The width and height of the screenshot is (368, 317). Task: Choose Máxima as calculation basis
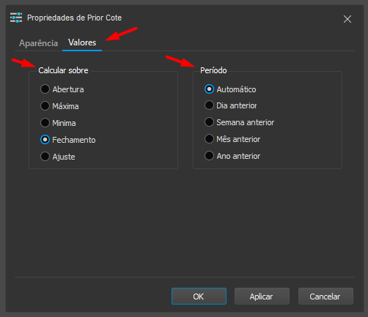59,106
